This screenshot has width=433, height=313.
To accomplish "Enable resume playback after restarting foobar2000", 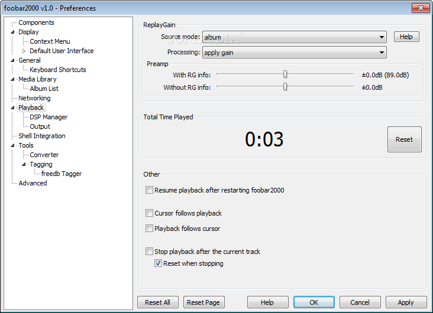I will 149,190.
